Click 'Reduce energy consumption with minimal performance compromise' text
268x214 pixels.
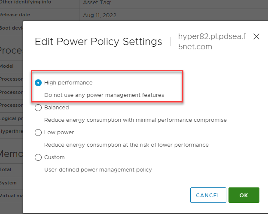tap(135, 120)
